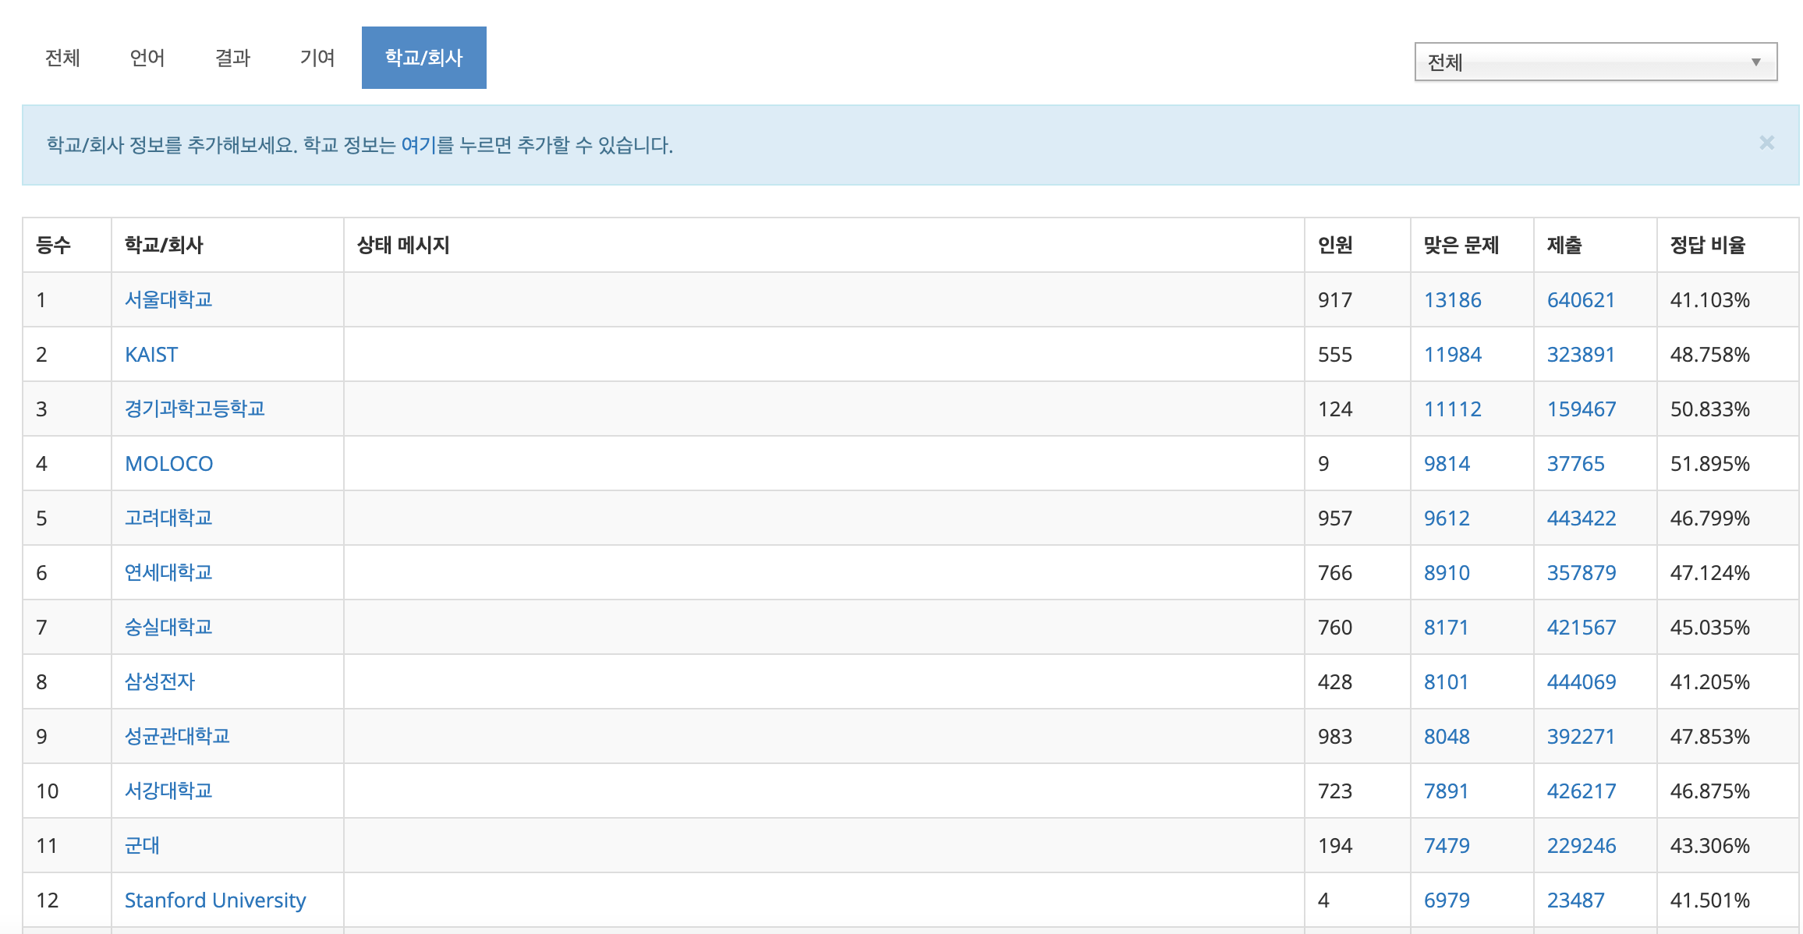Click submissions count 323891 for KAIST
This screenshot has height=934, width=1803.
tap(1581, 354)
